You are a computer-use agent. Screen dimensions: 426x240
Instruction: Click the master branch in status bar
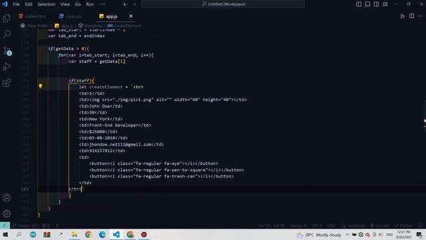pos(21,225)
